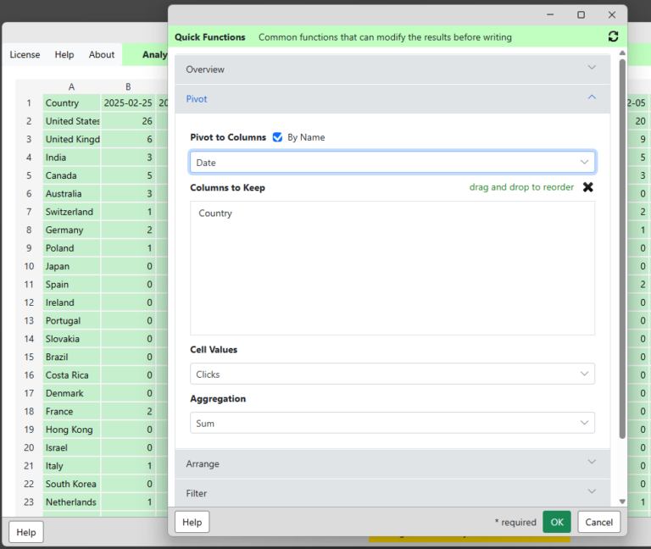The image size is (651, 549).
Task: Select the Hong Kong cell
Action: pos(71,430)
